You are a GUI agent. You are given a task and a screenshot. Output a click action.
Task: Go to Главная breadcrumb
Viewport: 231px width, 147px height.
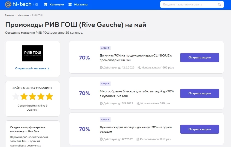click(10, 15)
